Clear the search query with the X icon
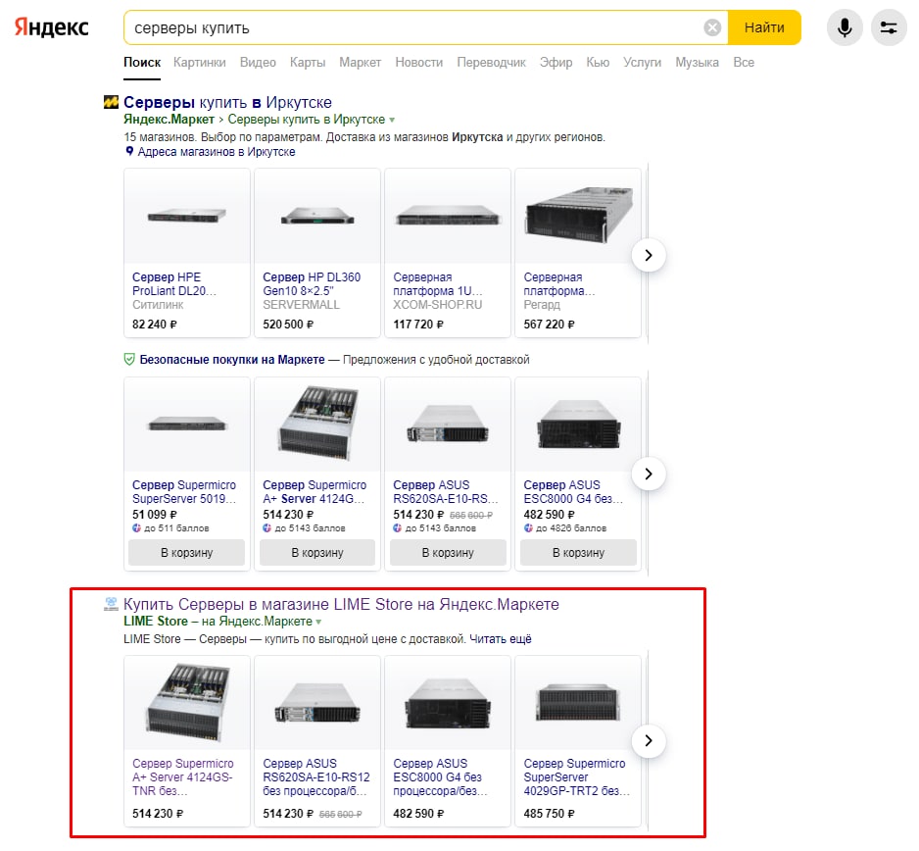Viewport: 919px width, 851px height. point(712,27)
